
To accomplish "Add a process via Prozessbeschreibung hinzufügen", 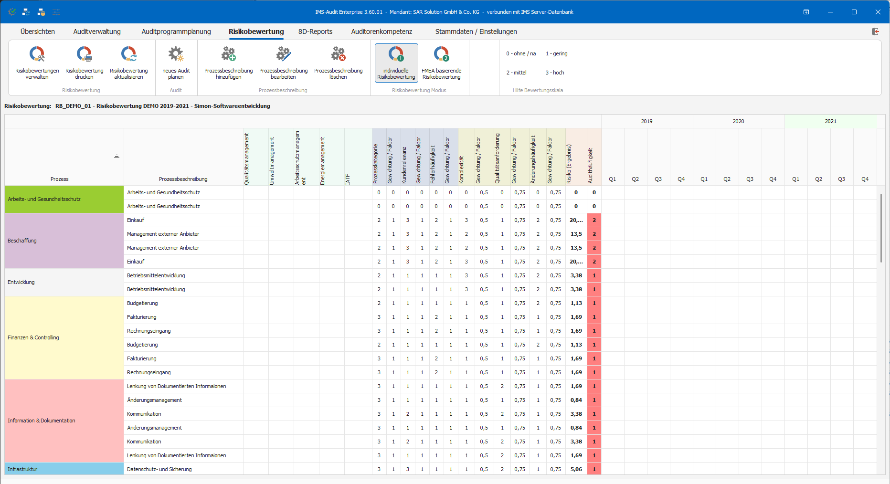I will point(228,63).
